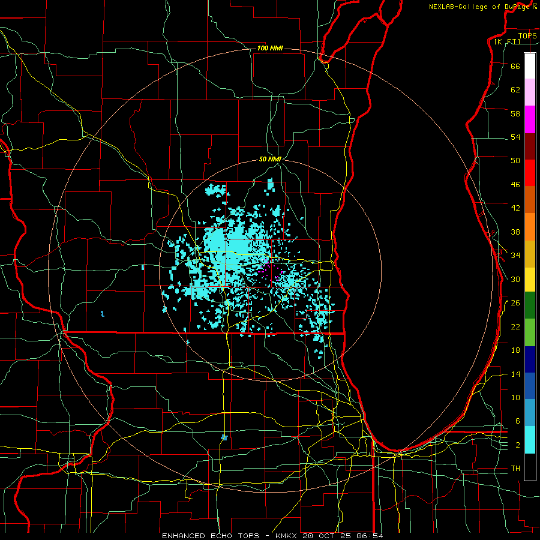Click the legend value "22"
540x540 pixels.
click(x=515, y=326)
